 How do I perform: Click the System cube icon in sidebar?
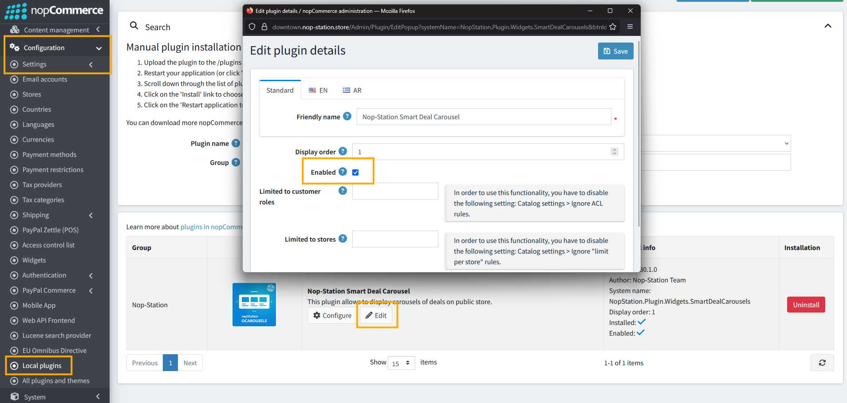coord(15,396)
